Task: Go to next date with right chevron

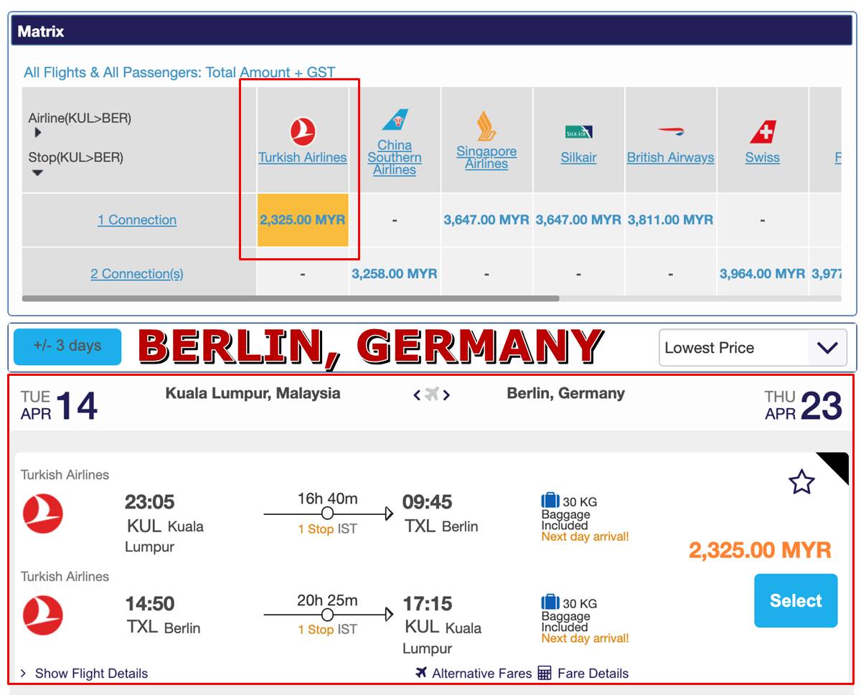Action: pyautogui.click(x=446, y=394)
